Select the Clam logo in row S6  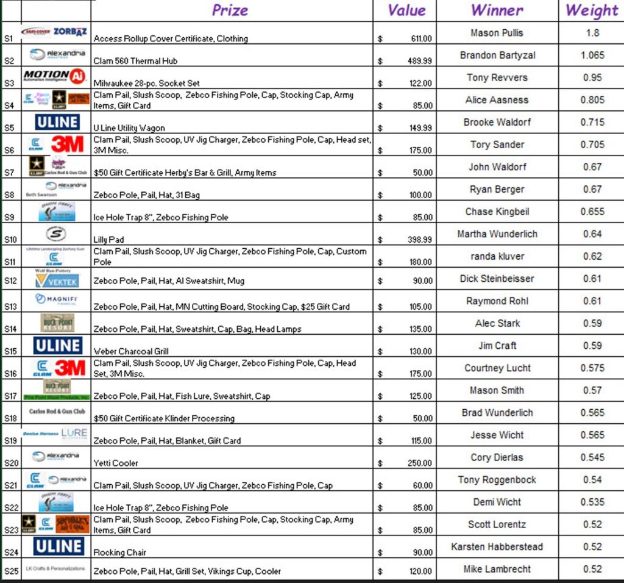pos(35,145)
